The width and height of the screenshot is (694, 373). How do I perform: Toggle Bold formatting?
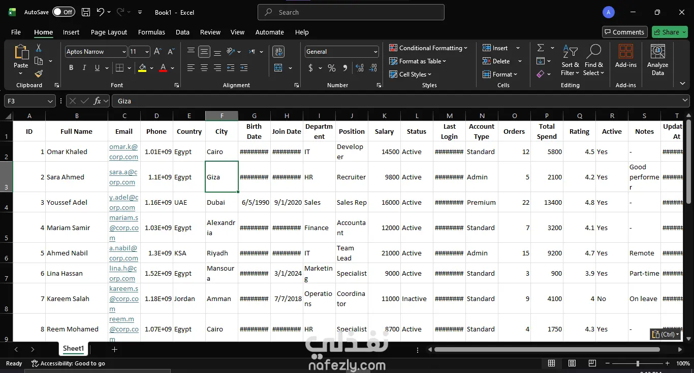(x=71, y=68)
